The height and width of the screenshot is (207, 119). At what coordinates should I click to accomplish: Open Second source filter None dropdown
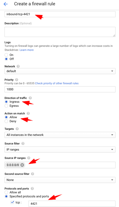point(60,180)
